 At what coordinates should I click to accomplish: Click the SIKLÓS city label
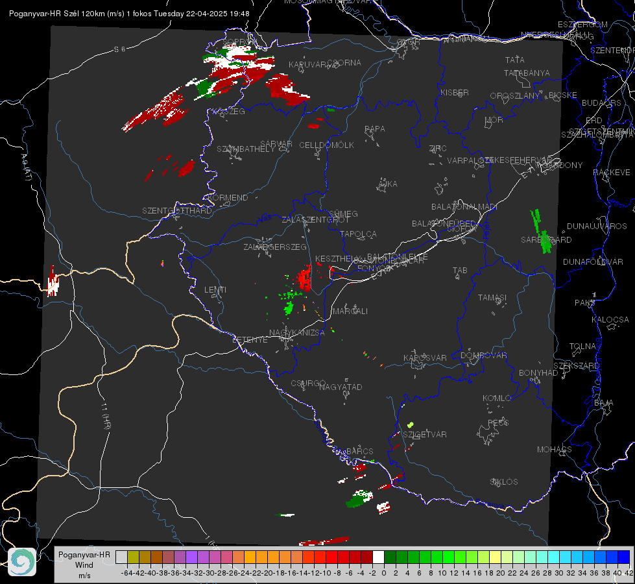pos(504,481)
